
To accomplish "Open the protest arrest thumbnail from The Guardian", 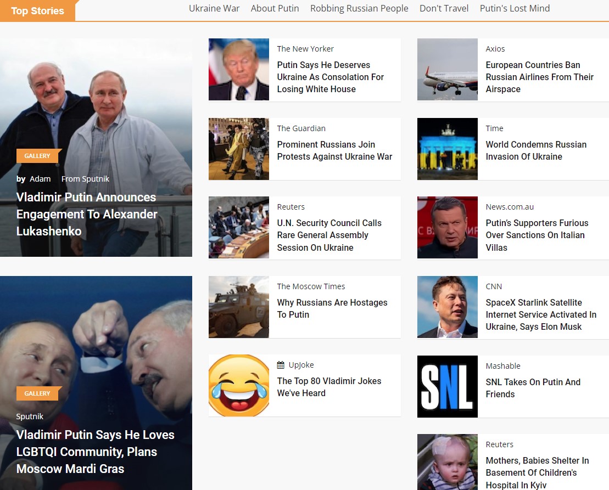I will point(239,149).
